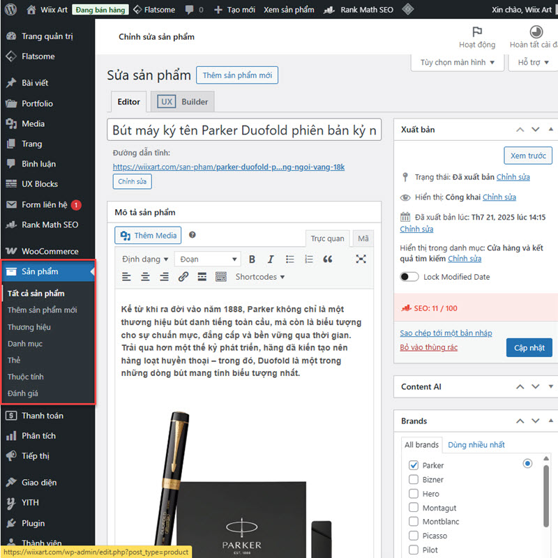This screenshot has width=558, height=558.
Task: Click Sao chép tới một bản nháp
Action: coord(446,333)
